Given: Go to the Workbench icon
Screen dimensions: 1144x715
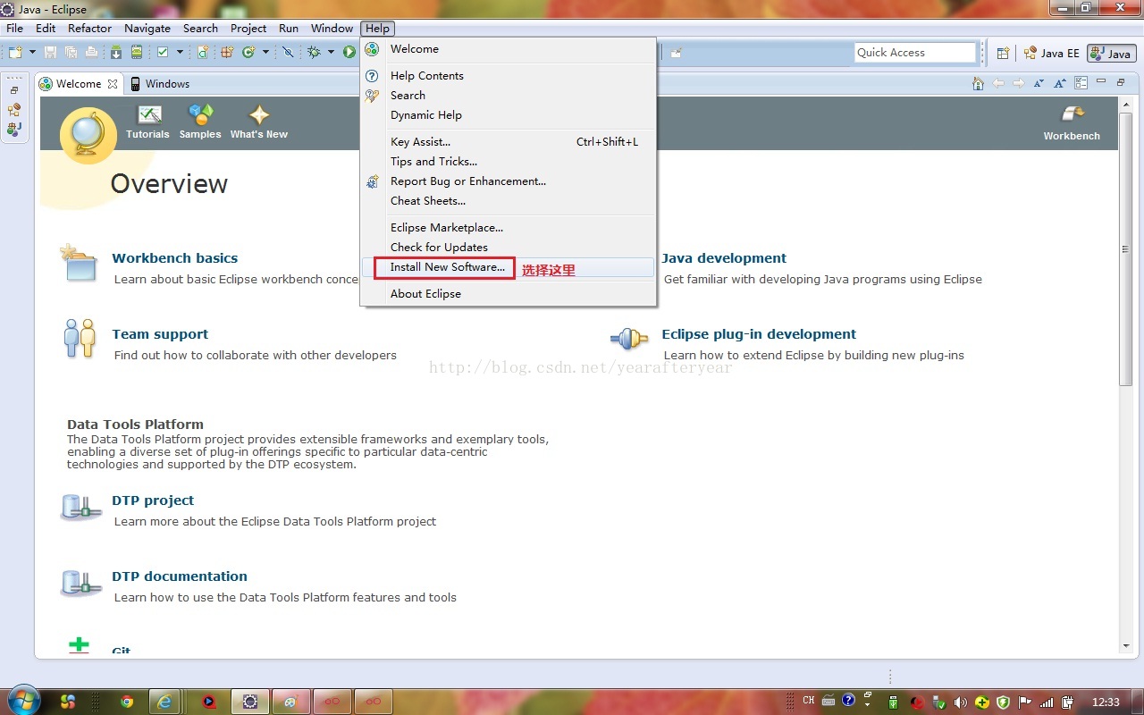Looking at the screenshot, I should point(1072,114).
